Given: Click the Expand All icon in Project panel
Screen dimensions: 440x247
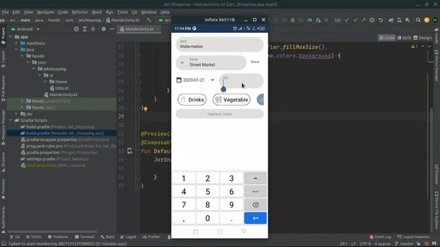Looking at the screenshot, I should pos(85,29).
